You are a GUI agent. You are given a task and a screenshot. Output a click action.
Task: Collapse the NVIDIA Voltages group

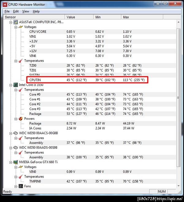(16, 167)
